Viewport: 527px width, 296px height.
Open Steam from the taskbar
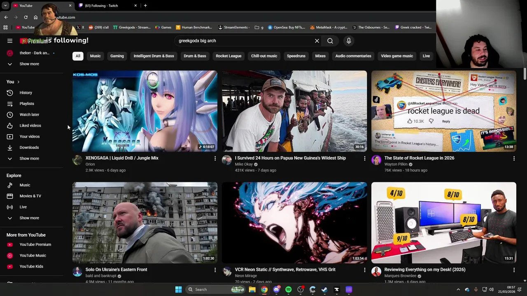(324, 289)
